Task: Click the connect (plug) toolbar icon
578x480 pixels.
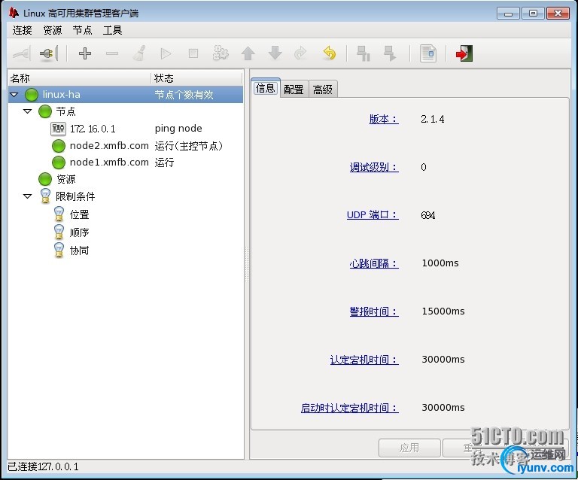Action: pos(21,53)
